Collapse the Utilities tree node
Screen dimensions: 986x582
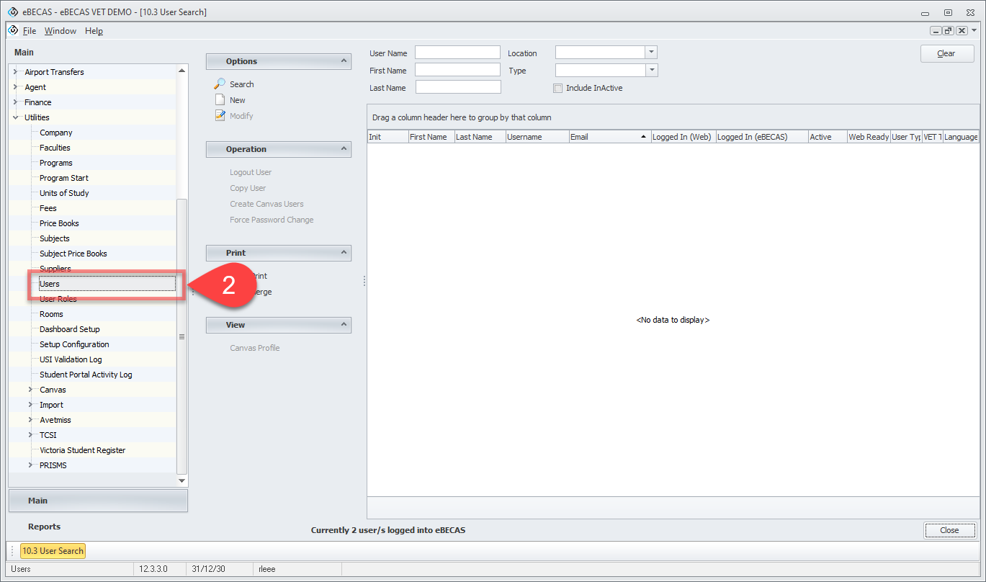point(15,117)
